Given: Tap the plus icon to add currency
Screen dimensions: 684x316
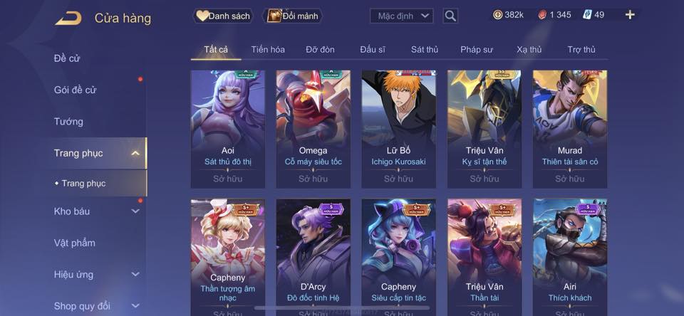Looking at the screenshot, I should point(629,15).
